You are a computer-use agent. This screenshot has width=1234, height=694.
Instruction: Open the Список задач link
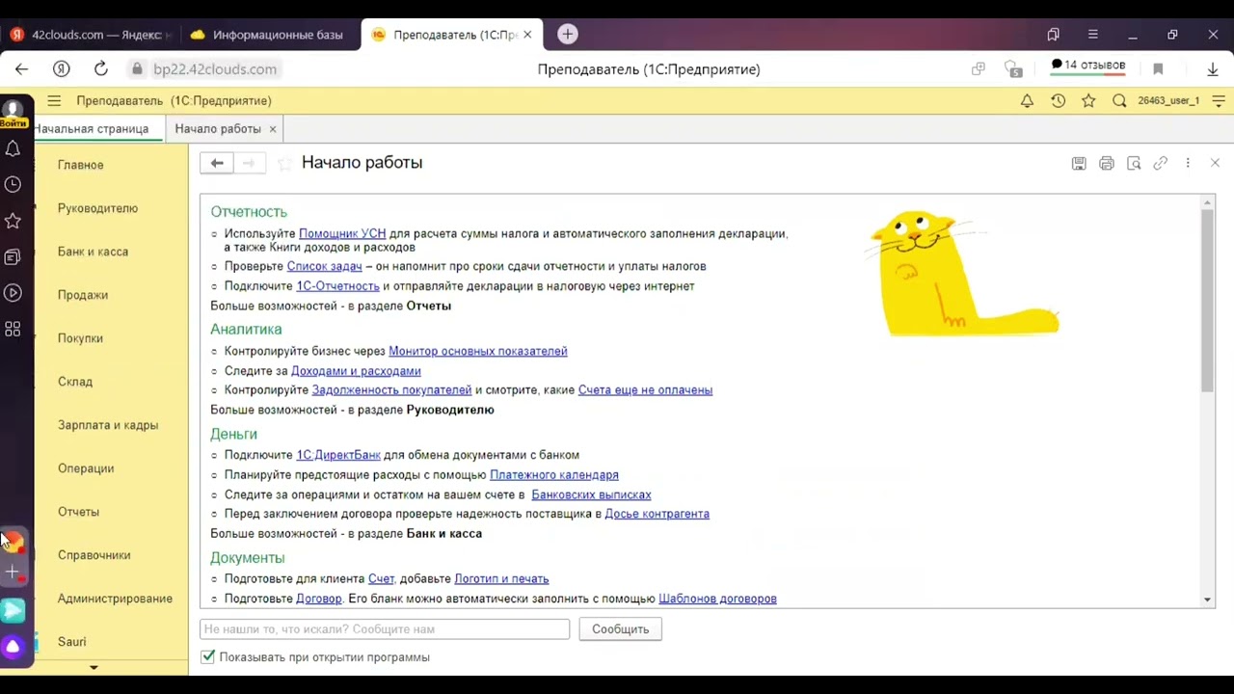[324, 266]
